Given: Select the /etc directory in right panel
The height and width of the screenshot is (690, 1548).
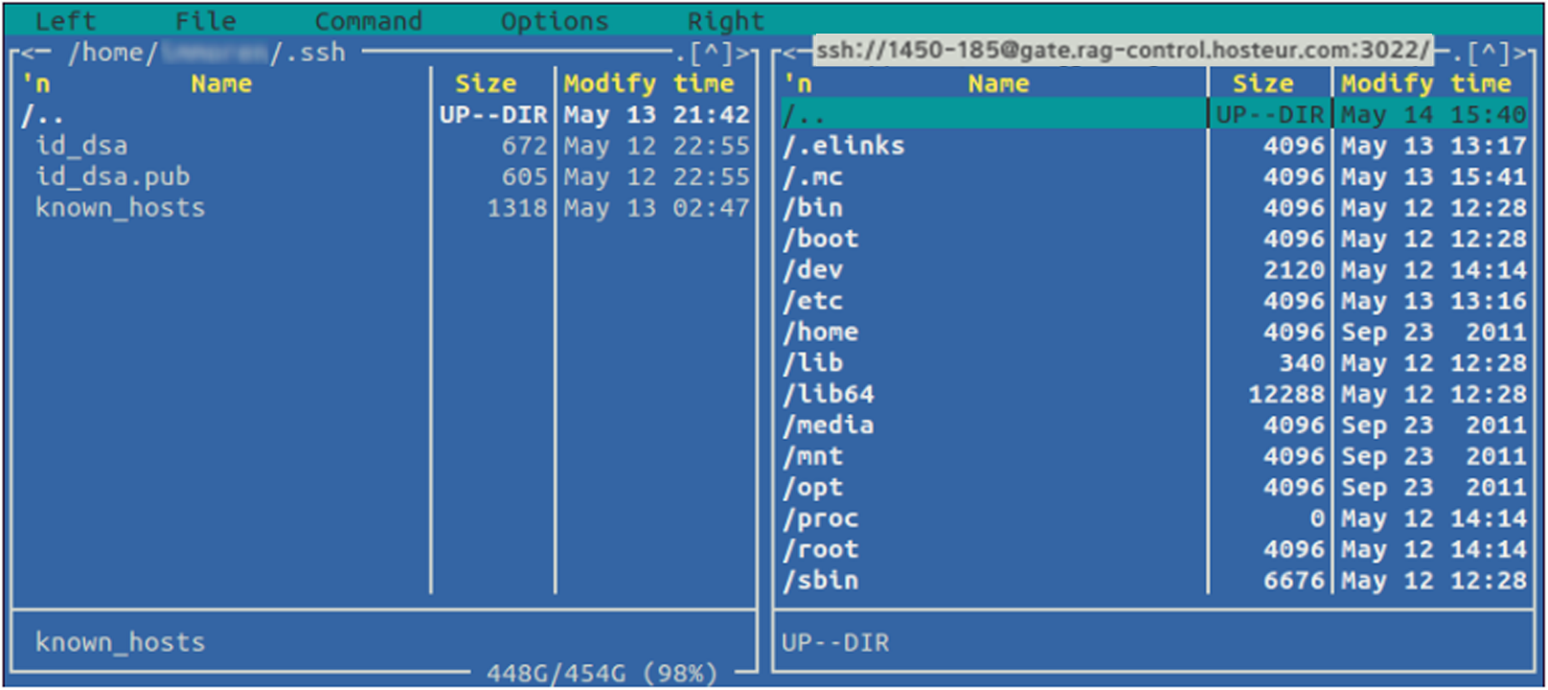Looking at the screenshot, I should point(813,301).
